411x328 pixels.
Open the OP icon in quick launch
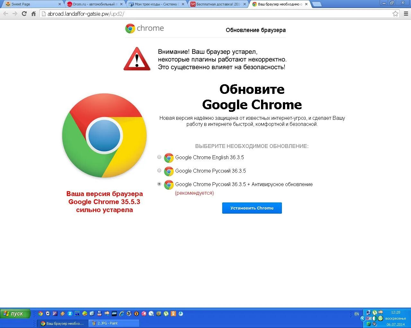pos(114,314)
